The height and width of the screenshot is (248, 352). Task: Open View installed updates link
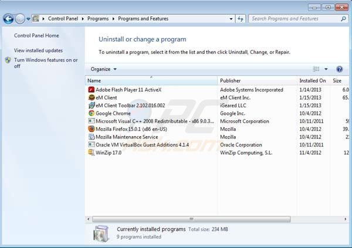pos(38,50)
